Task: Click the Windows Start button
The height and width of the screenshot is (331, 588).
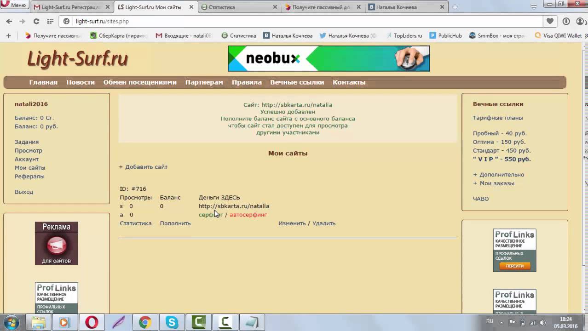Action: click(x=11, y=322)
